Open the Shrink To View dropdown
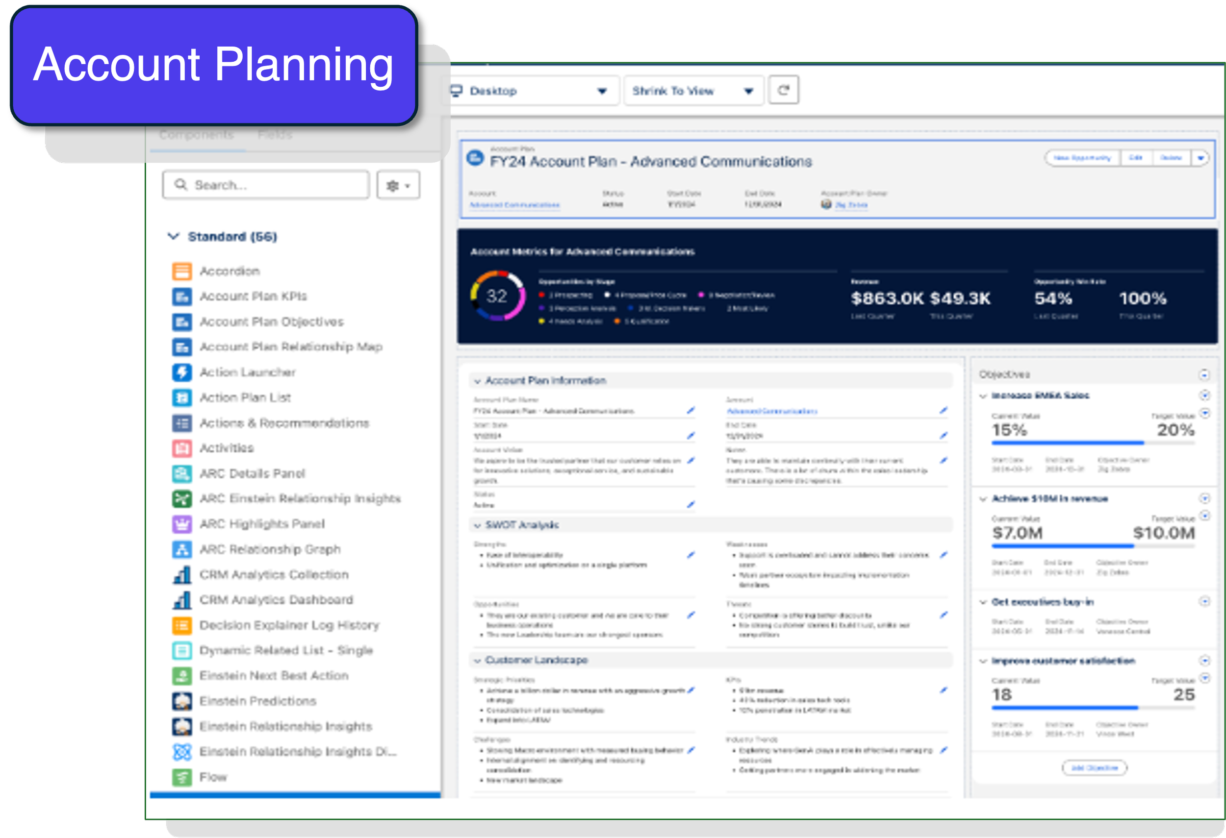 tap(693, 91)
